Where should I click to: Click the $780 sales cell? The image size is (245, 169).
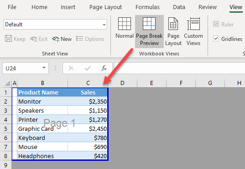88,138
